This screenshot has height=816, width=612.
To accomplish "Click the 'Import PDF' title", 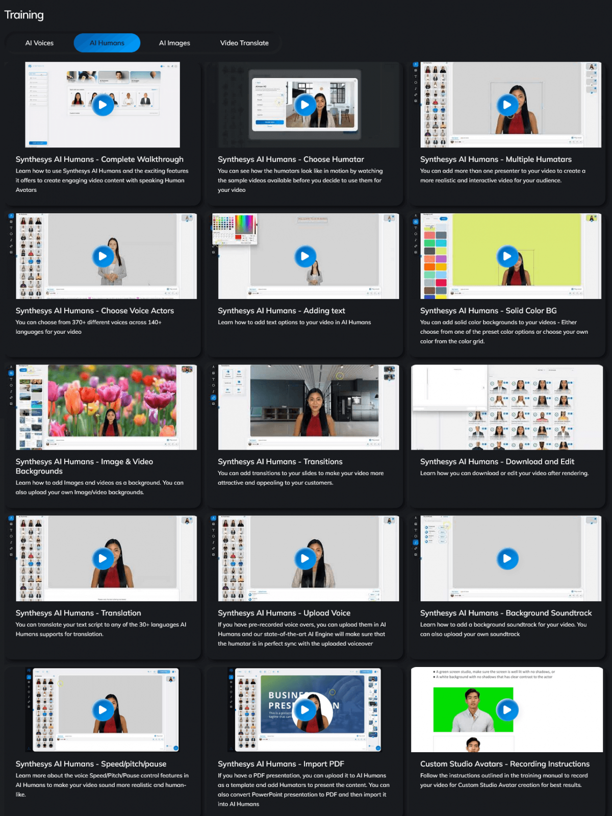I will coord(281,764).
